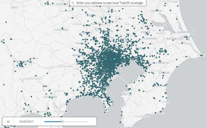Viewport: 207px width, 128px height.
Task: Click the Kashima-shi map label
Action: pyautogui.click(x=186, y=32)
